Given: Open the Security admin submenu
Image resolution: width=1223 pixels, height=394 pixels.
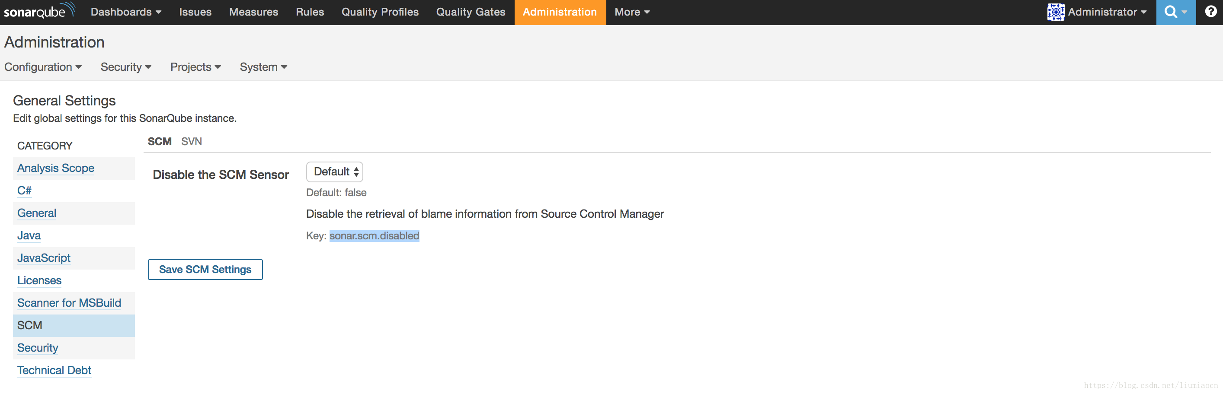Looking at the screenshot, I should pyautogui.click(x=126, y=67).
